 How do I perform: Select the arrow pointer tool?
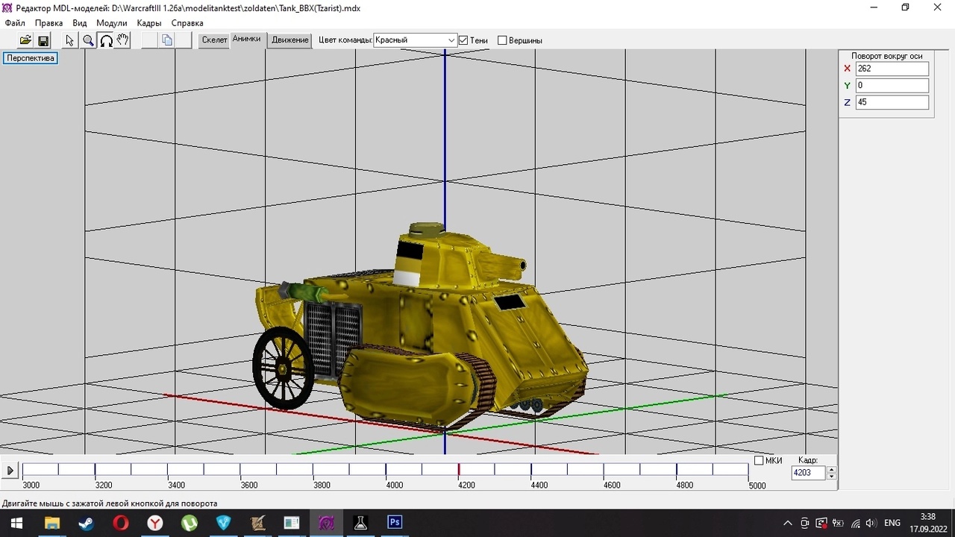[69, 40]
